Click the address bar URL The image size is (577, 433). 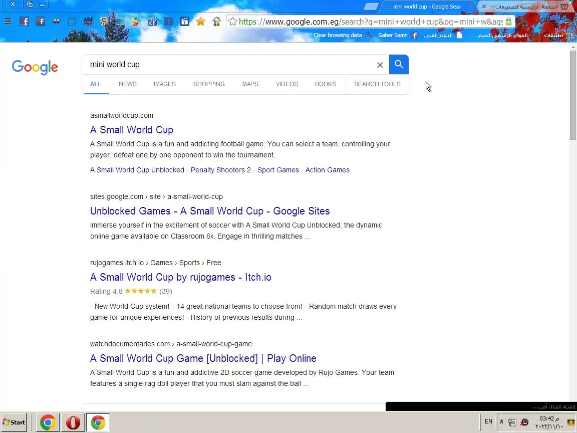coord(371,22)
